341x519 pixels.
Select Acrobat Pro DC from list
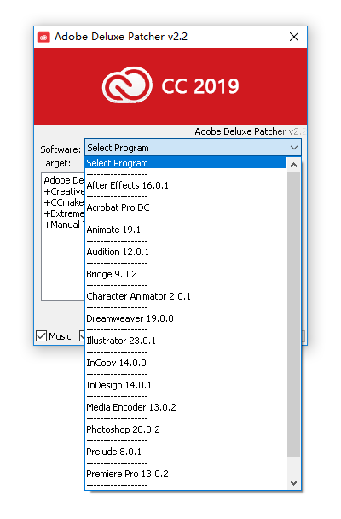click(x=186, y=207)
